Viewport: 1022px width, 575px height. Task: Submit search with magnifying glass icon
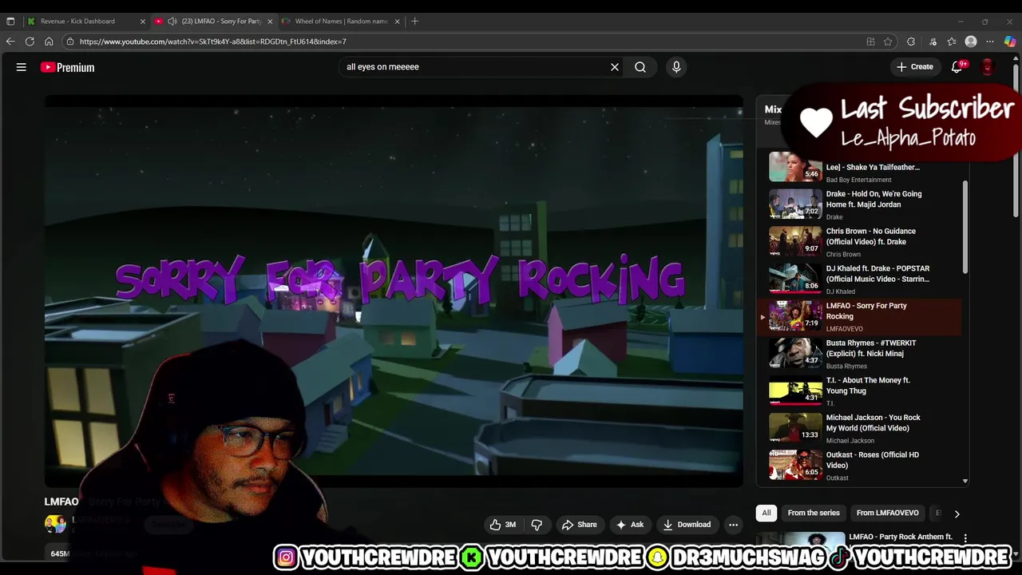[x=640, y=67]
